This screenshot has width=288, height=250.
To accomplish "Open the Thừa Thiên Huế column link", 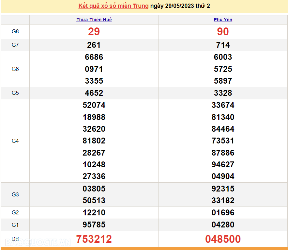I will point(94,20).
